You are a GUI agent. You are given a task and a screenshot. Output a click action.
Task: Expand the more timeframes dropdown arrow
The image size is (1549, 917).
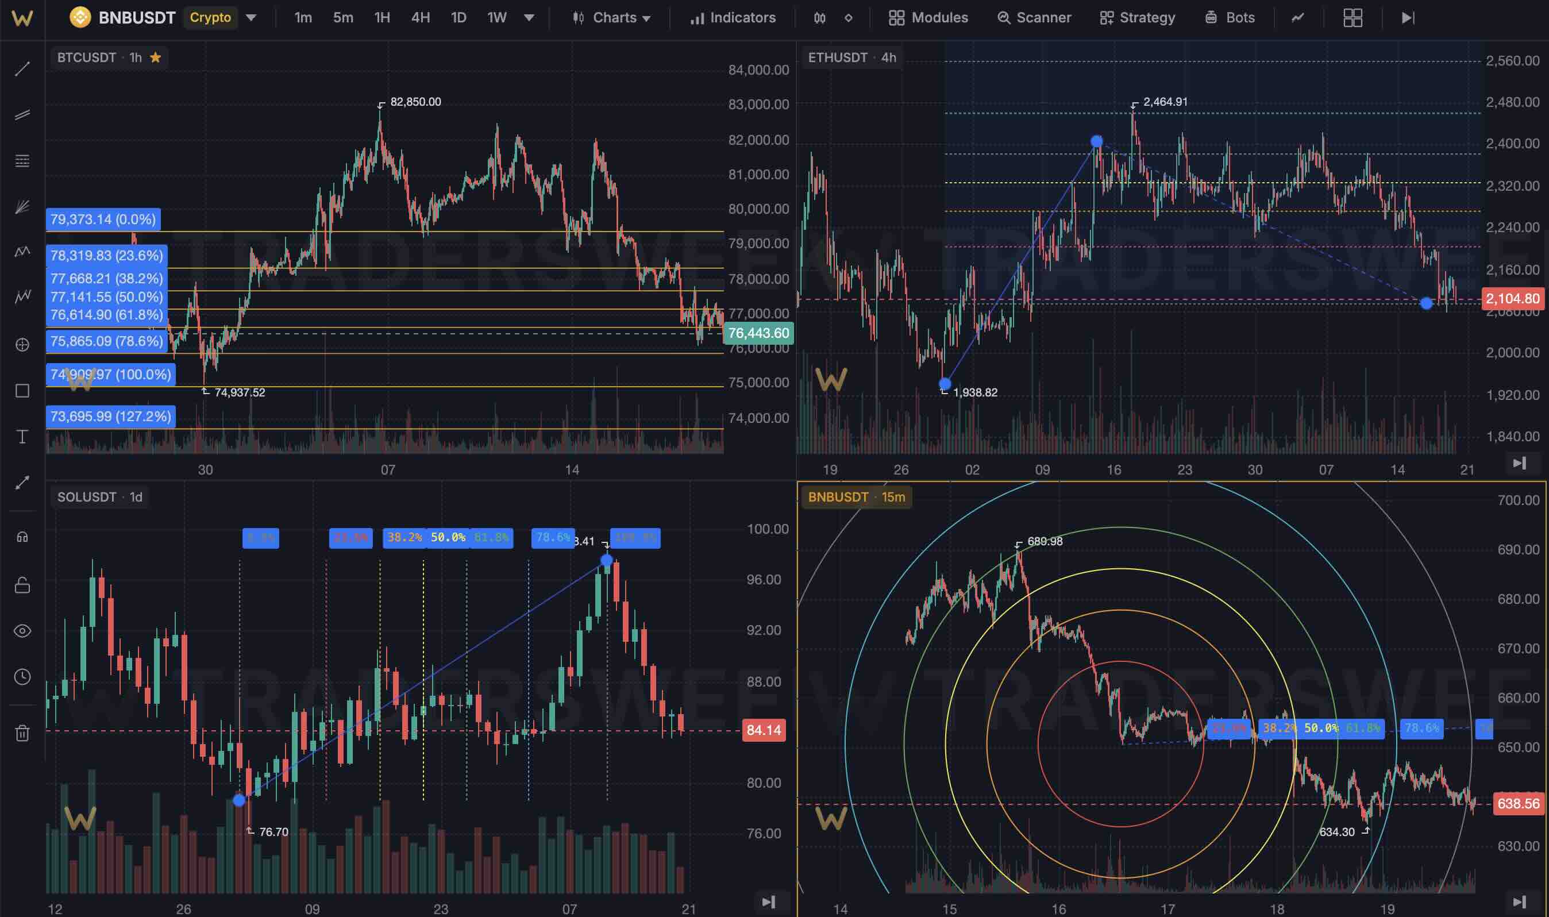(x=529, y=18)
